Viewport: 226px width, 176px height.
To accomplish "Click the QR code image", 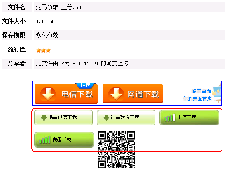I will point(116,150).
